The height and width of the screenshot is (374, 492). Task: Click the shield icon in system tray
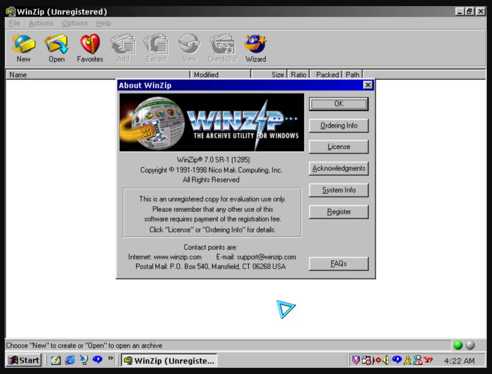click(355, 360)
